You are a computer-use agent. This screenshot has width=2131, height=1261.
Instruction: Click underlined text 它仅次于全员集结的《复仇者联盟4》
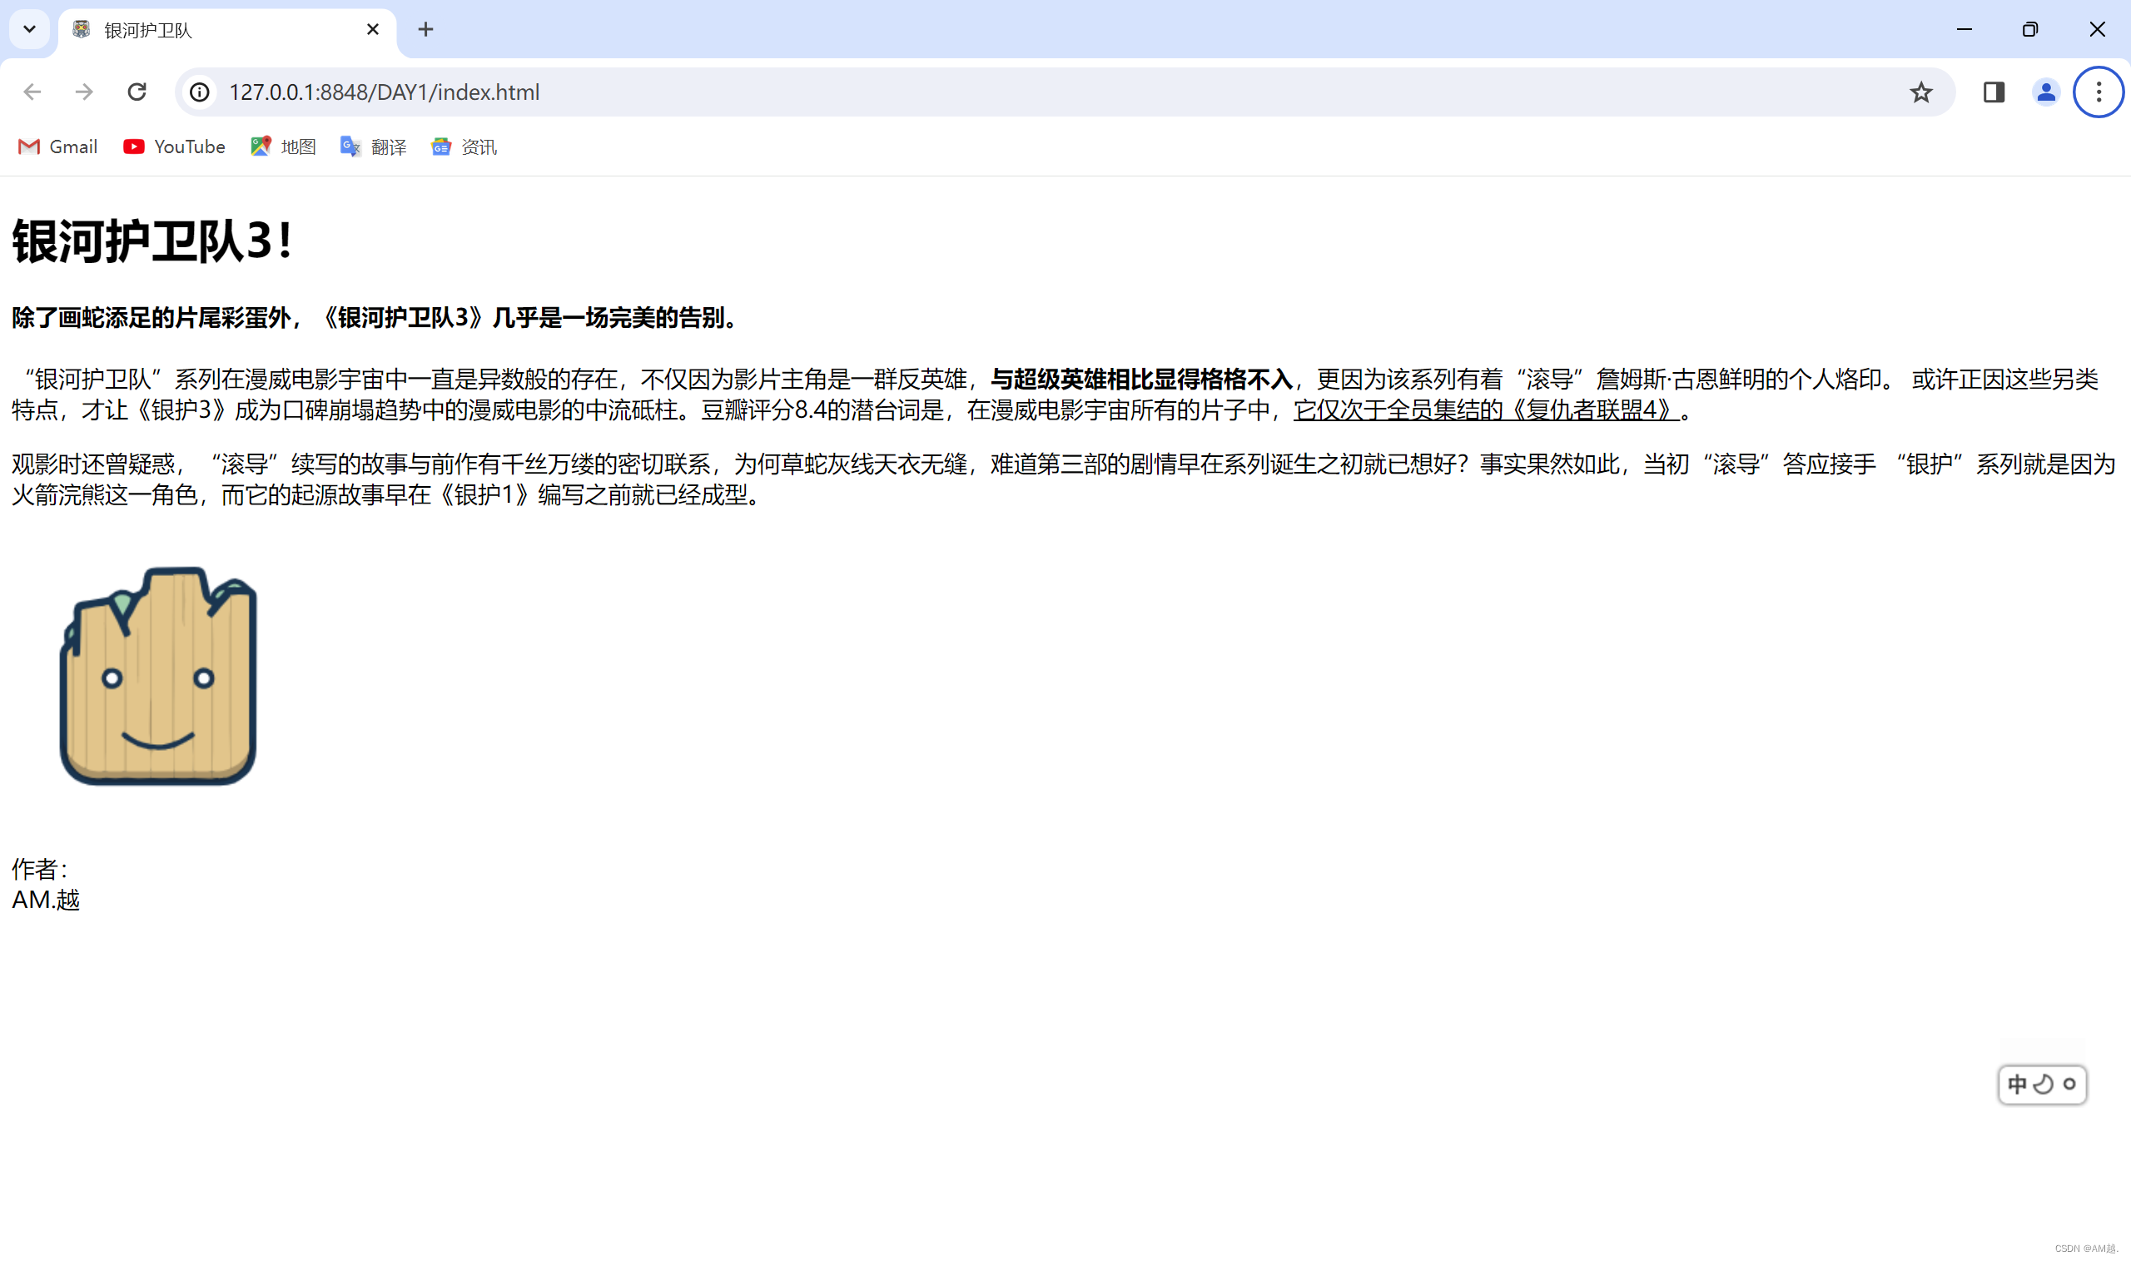[1485, 410]
